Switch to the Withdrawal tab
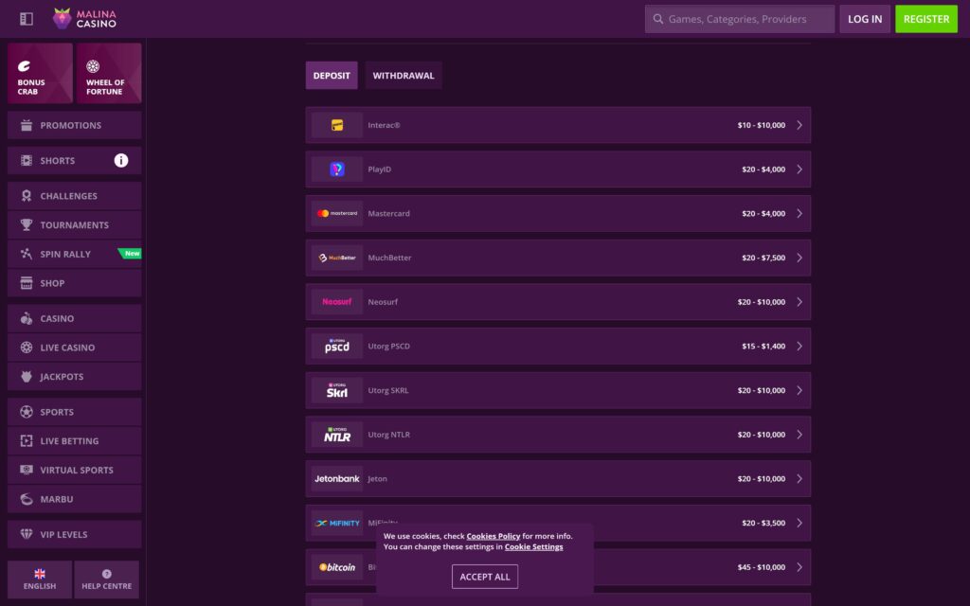This screenshot has width=970, height=606. click(x=404, y=75)
